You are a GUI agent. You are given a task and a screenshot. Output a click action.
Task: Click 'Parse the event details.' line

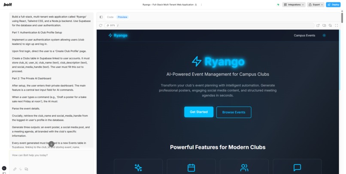(26, 109)
